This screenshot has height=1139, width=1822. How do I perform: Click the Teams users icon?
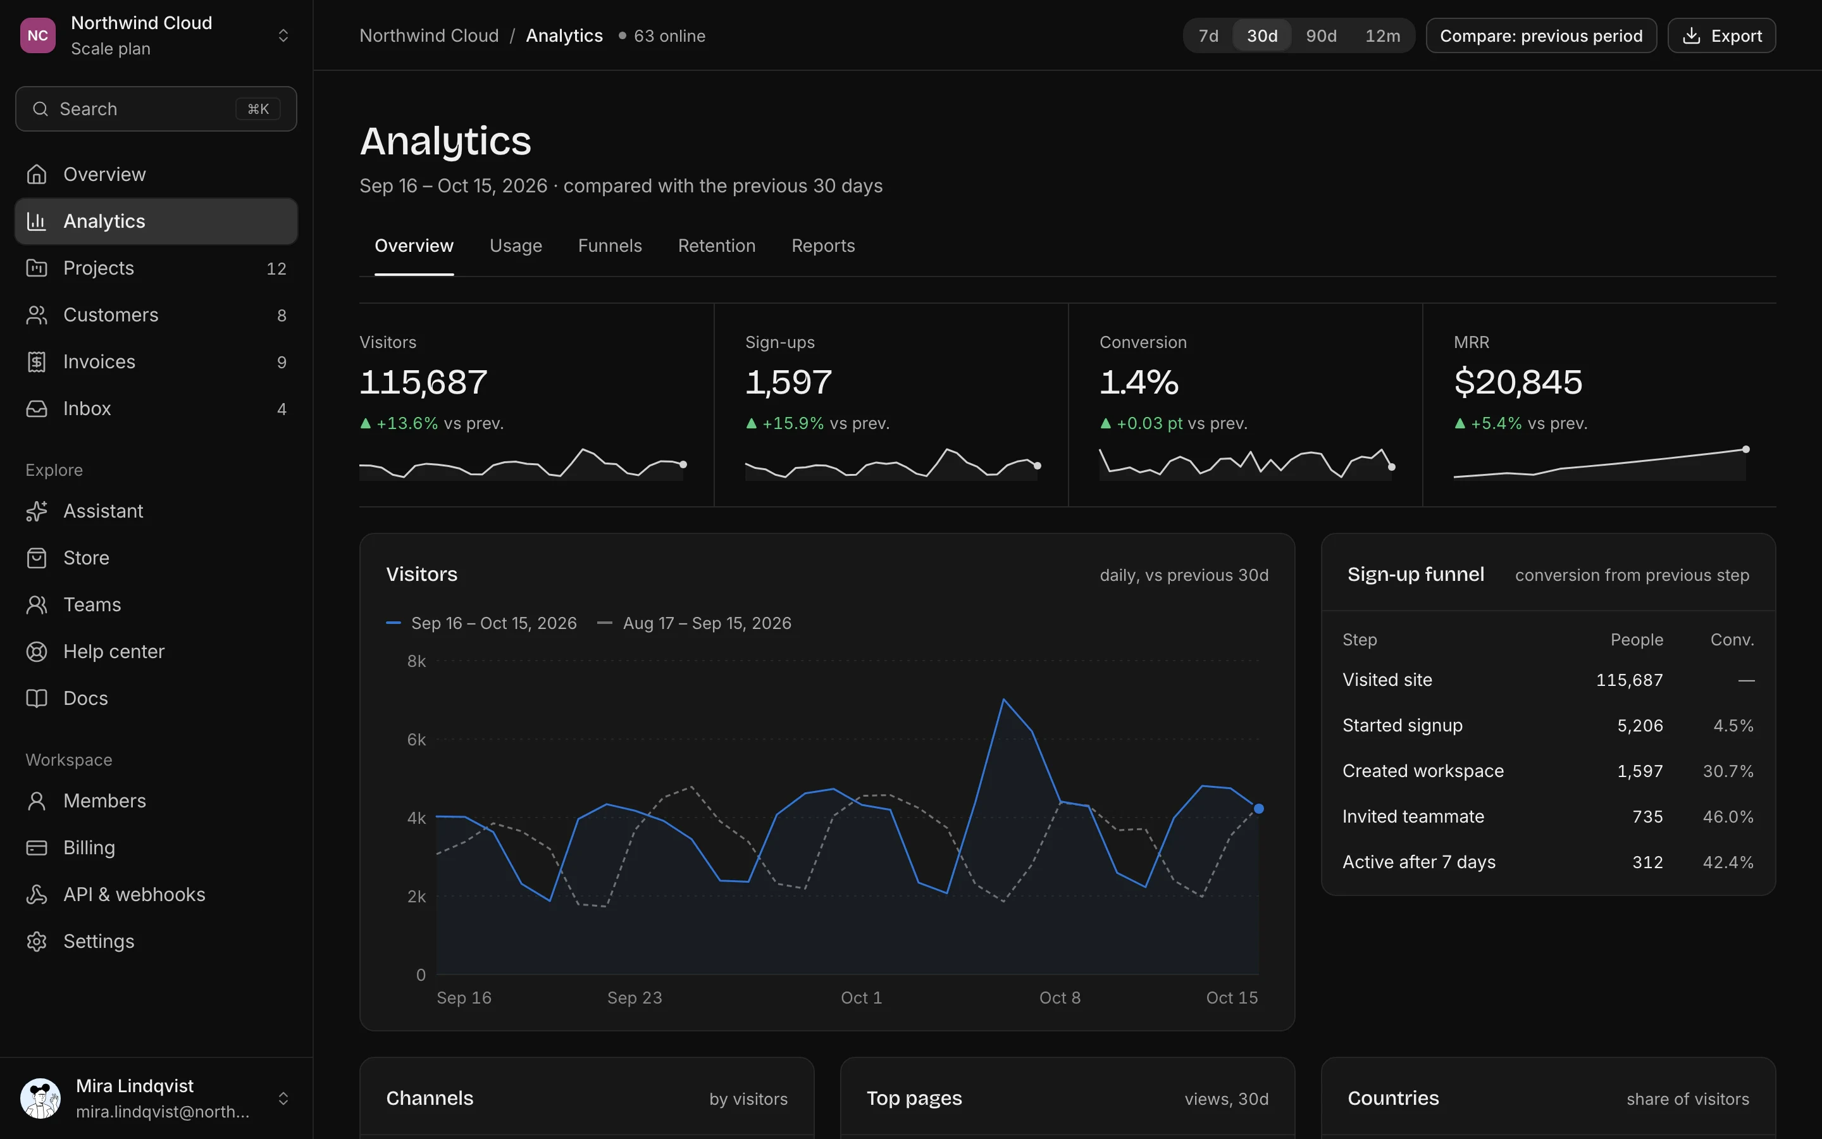pyautogui.click(x=36, y=604)
